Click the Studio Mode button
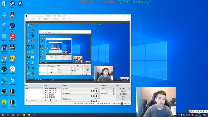 [x=123, y=94]
